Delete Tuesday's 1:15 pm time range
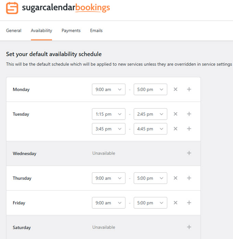This screenshot has width=233, height=239. (175, 114)
